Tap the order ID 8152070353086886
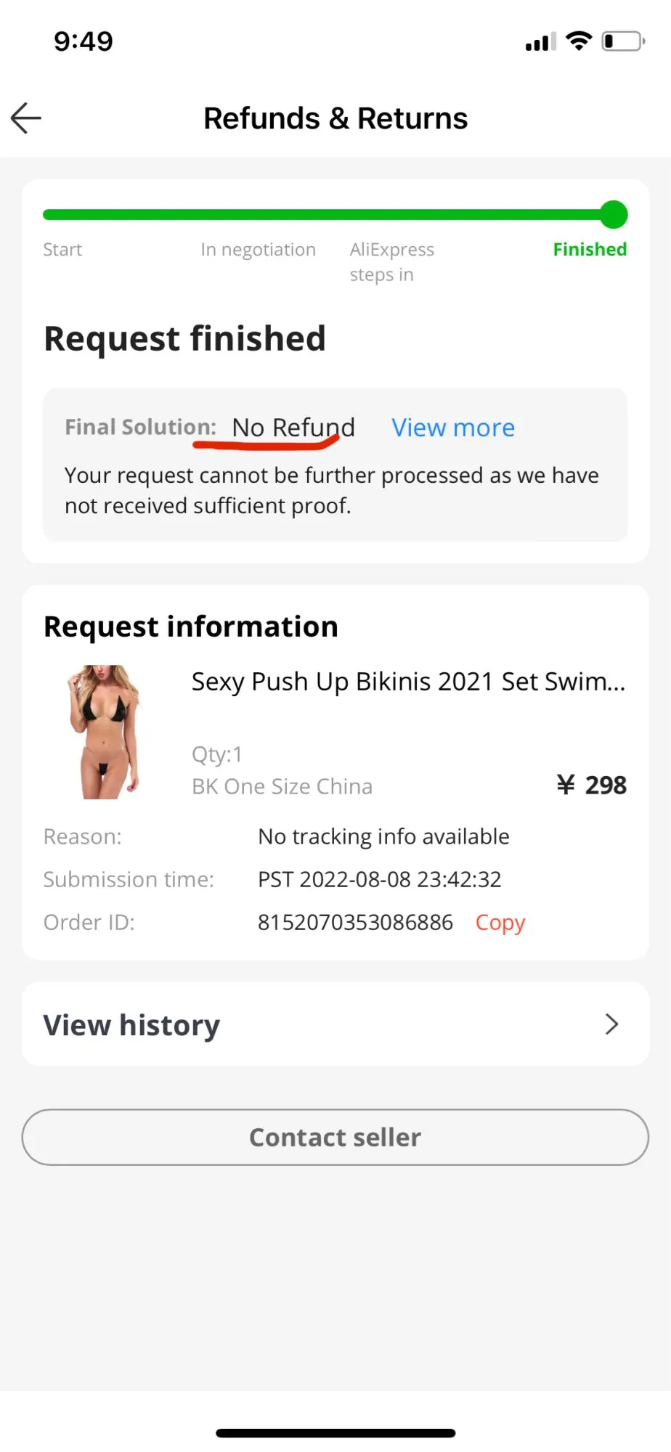Viewport: 671px width, 1452px height. pyautogui.click(x=355, y=922)
